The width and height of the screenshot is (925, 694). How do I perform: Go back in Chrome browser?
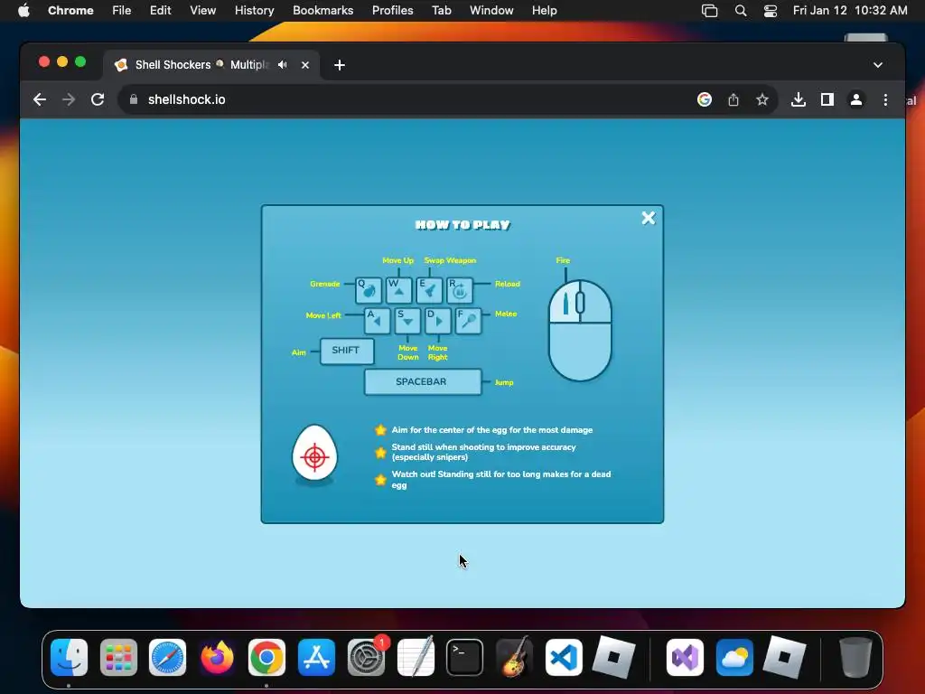point(40,99)
